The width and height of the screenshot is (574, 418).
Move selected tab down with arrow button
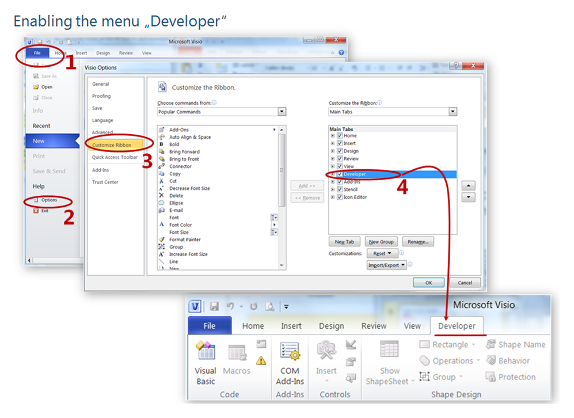point(468,197)
